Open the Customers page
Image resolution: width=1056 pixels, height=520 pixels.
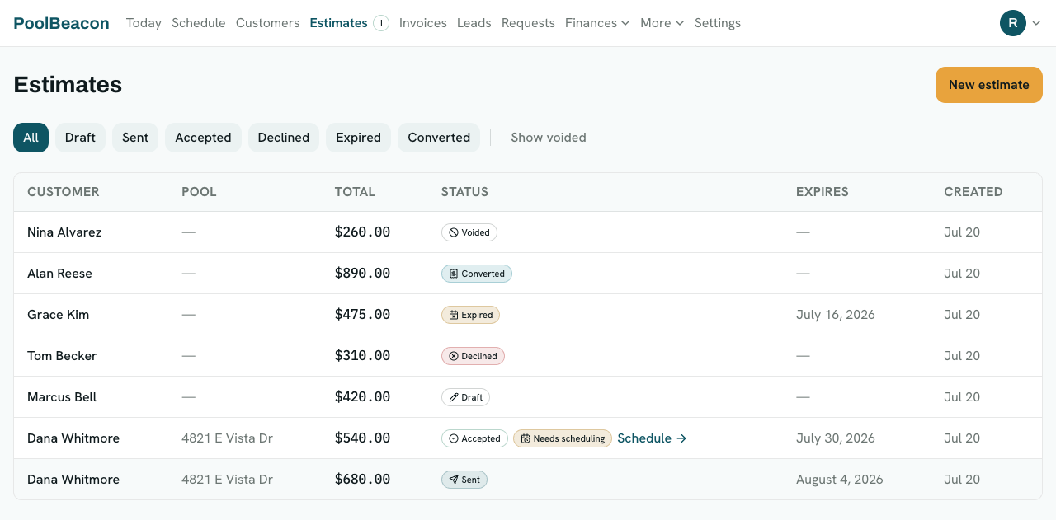[x=267, y=23]
